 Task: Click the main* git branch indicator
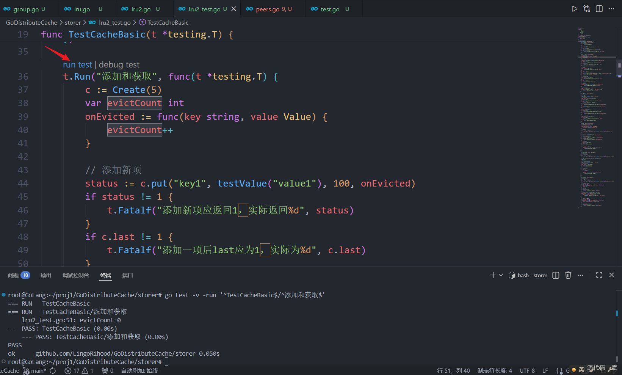(x=34, y=370)
